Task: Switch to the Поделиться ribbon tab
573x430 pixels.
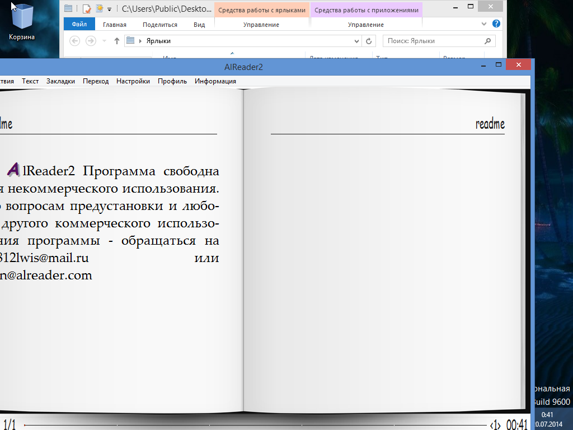Action: (159, 25)
